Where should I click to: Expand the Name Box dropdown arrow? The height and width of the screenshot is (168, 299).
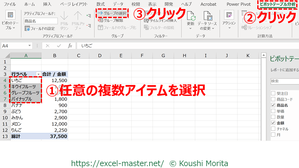30,46
